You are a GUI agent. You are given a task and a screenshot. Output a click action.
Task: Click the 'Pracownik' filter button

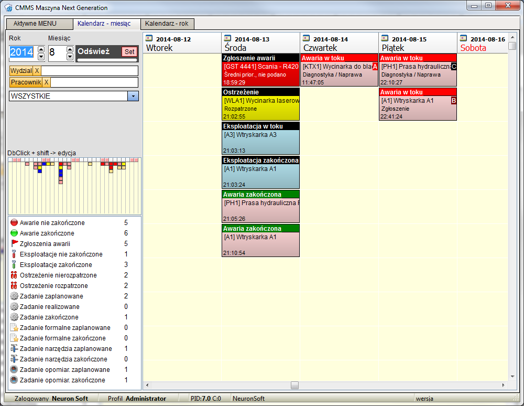[x=26, y=82]
